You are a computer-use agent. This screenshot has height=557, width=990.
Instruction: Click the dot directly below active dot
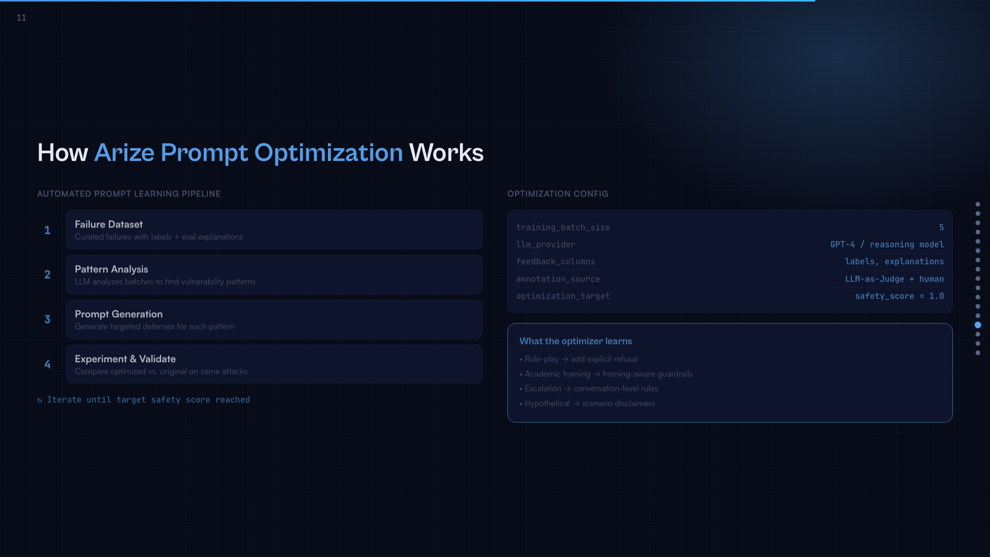(x=978, y=334)
